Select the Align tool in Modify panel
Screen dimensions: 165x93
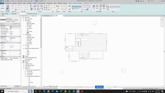[31, 6]
